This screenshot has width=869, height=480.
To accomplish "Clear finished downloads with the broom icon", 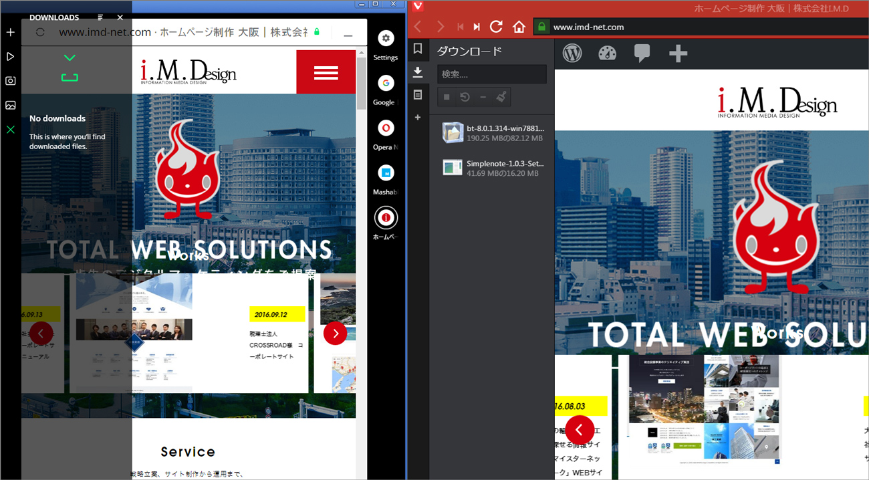I will tap(501, 97).
